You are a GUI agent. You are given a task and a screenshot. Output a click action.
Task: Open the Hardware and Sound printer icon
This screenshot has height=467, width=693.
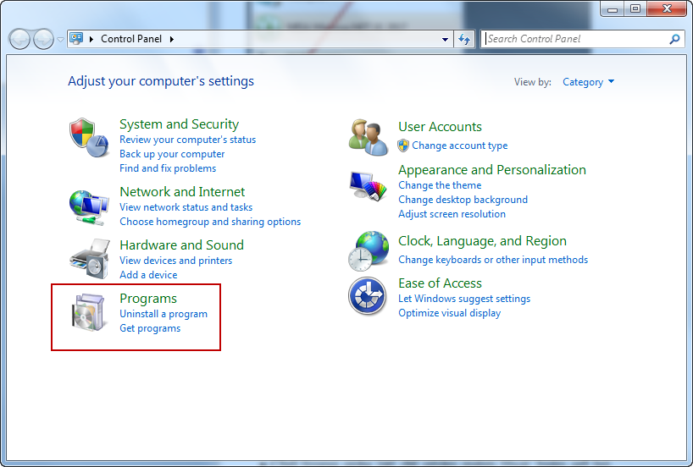point(90,259)
